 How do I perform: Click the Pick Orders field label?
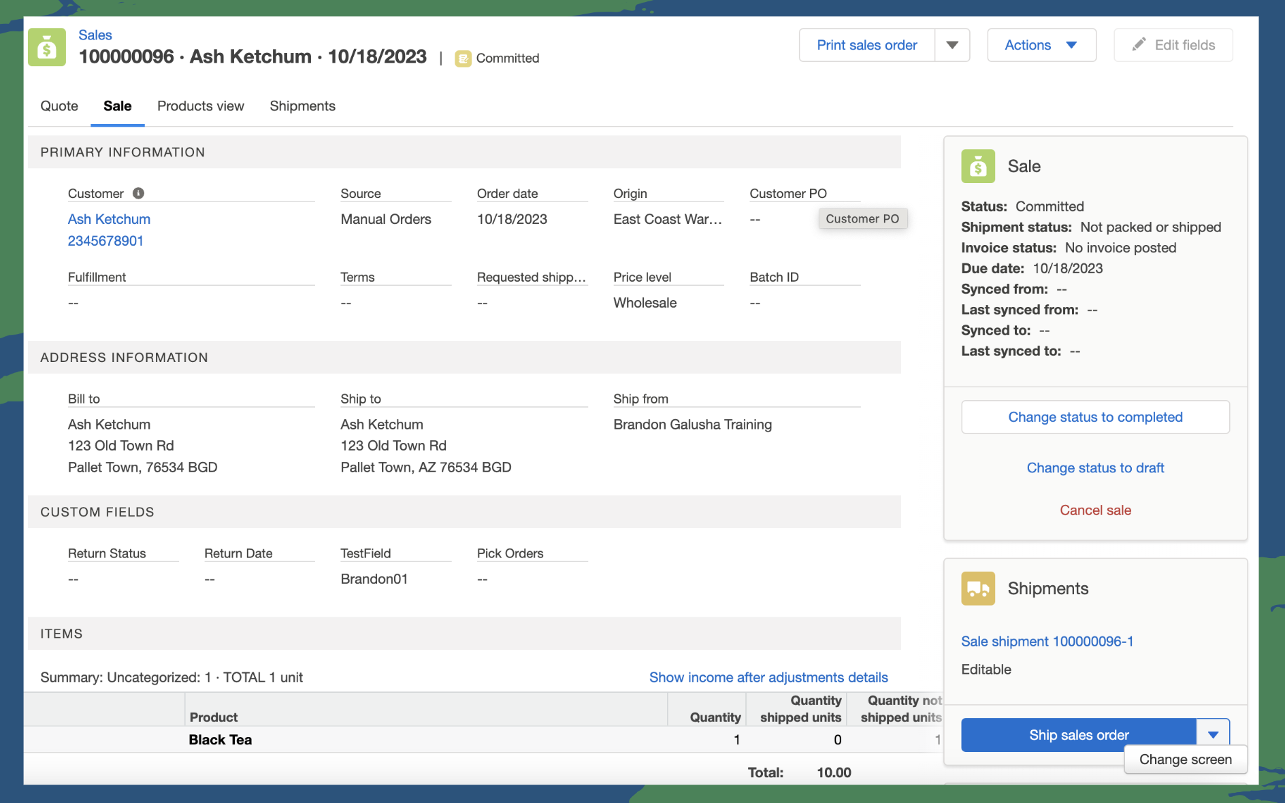click(x=510, y=553)
